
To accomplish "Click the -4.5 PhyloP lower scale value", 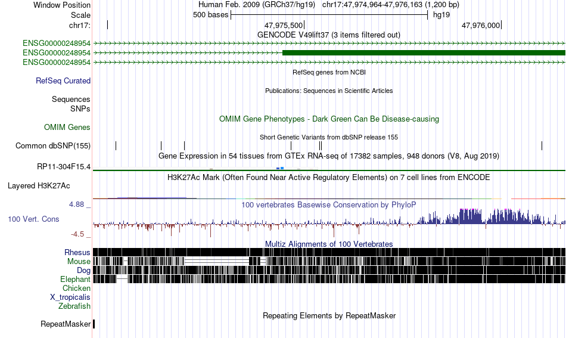I will (x=77, y=234).
